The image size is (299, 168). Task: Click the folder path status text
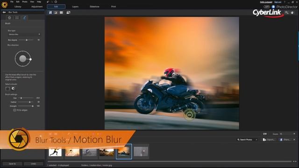[x=97, y=165]
